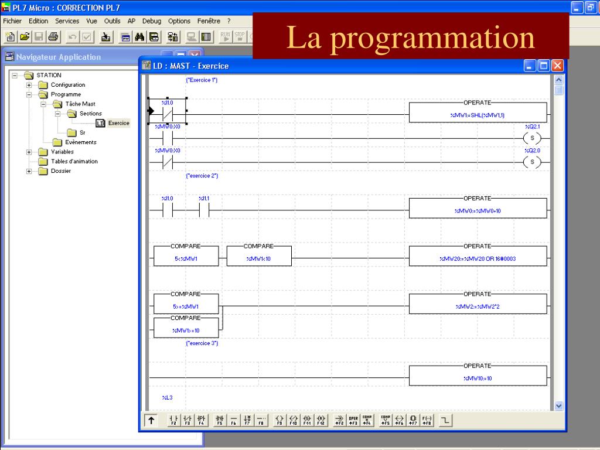Click the RUN toolbar button

[x=226, y=37]
